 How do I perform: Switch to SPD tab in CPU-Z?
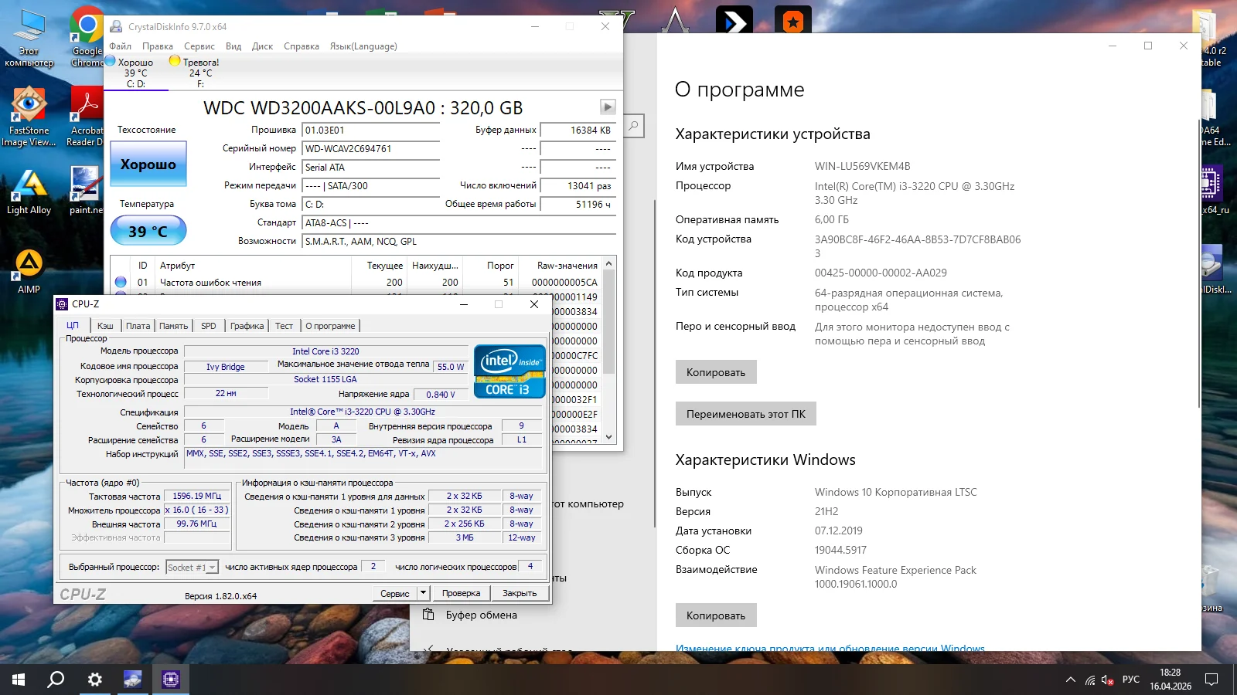[209, 326]
